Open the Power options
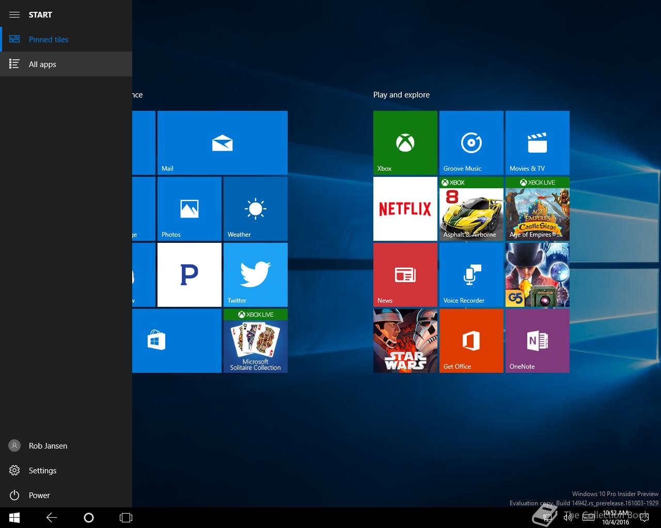The image size is (661, 528). coord(66,495)
